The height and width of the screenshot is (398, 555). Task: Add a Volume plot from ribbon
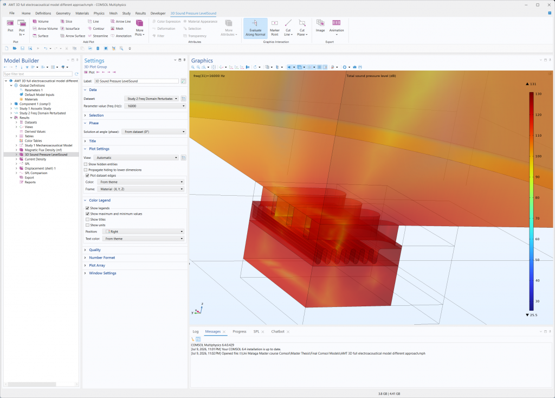(x=40, y=22)
